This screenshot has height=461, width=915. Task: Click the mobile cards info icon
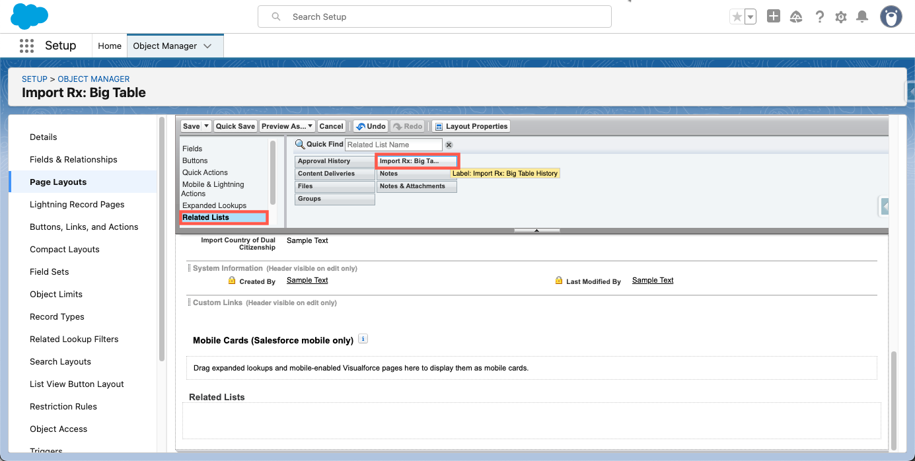pos(363,339)
